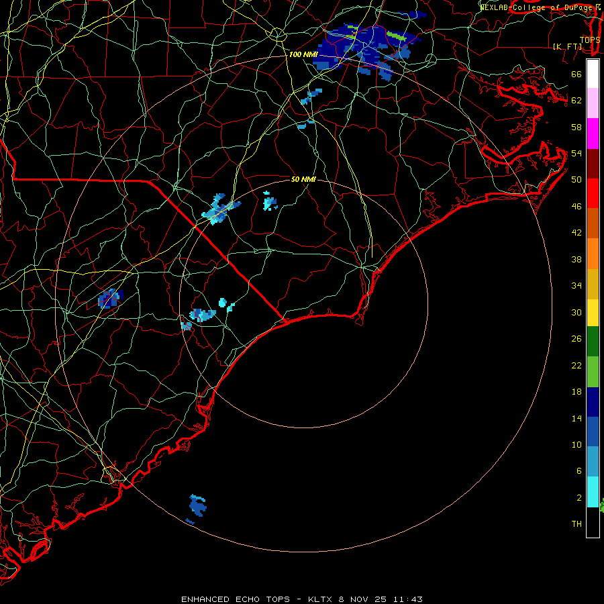The height and width of the screenshot is (604, 604).
Task: Click the gold legend color band
Action: pos(593,283)
